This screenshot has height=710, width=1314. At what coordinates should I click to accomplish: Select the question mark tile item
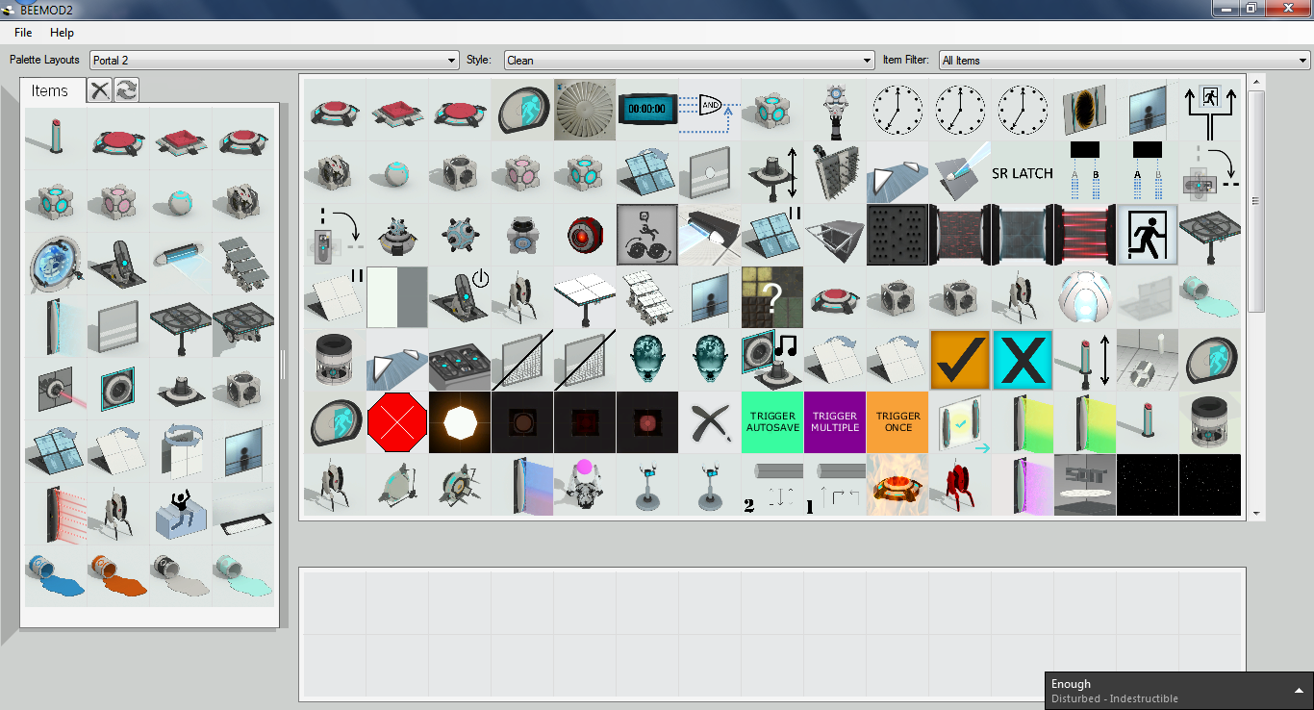click(772, 297)
